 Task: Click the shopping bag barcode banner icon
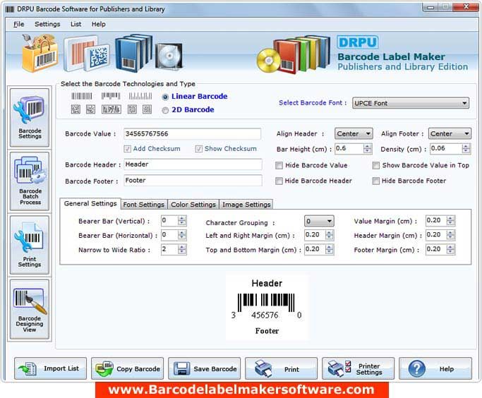tap(40, 53)
